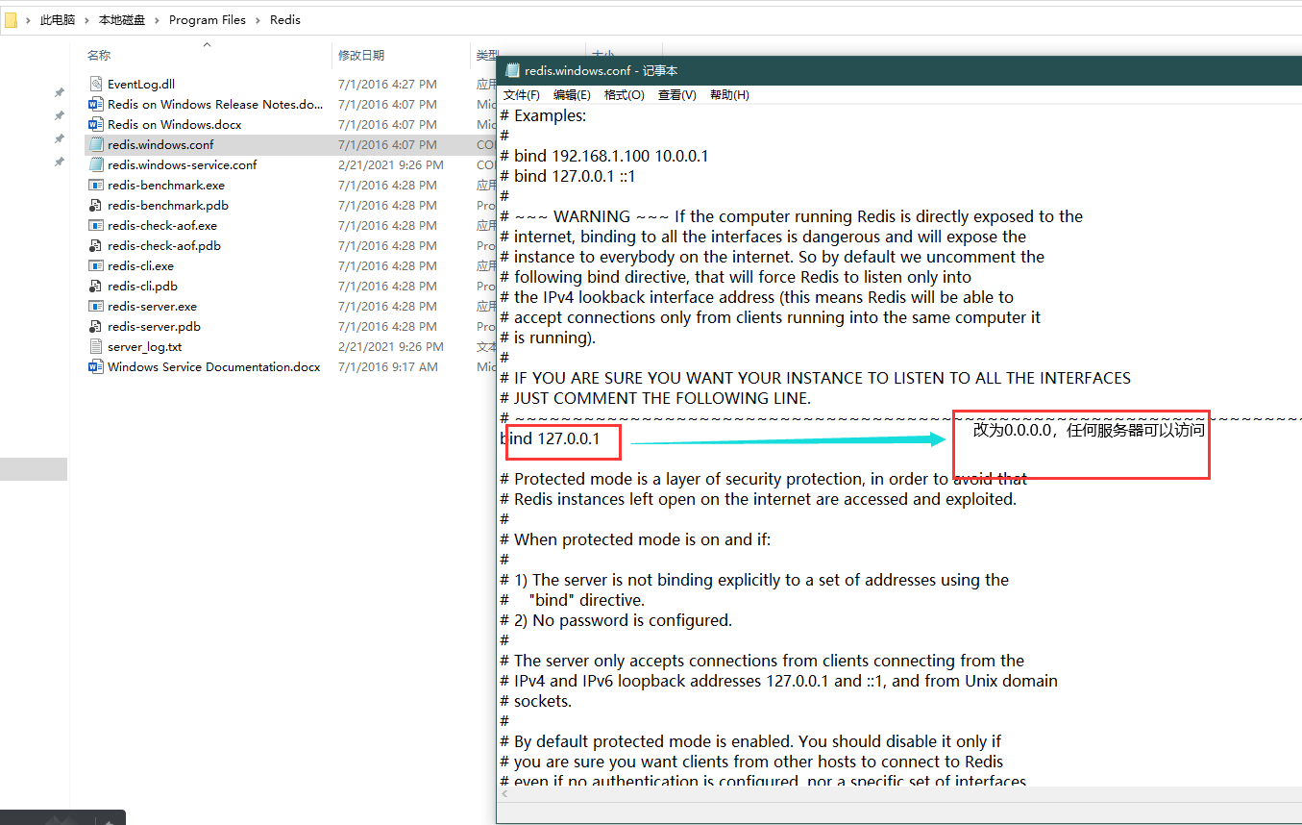This screenshot has height=825, width=1302.
Task: Click the EventLog.dll file icon
Action: pos(95,84)
